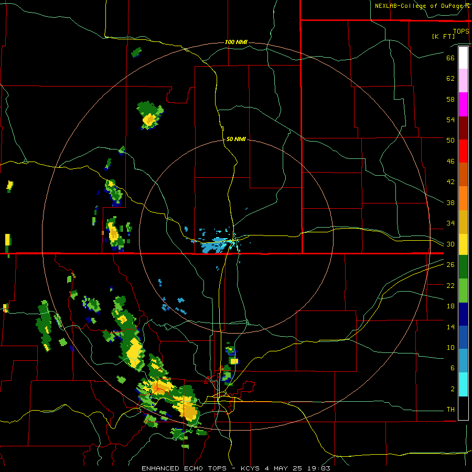
Task: Click the 50 legend value on the scale
Action: pyautogui.click(x=450, y=140)
